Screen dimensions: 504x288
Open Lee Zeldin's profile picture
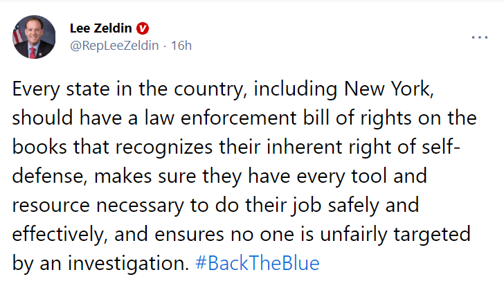34,37
